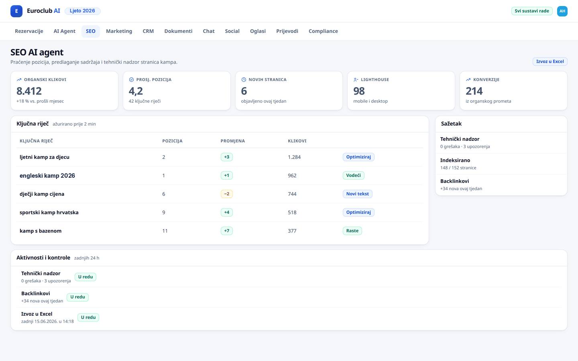Click the Raste tag for kamp s bazenom
The image size is (578, 361).
(352, 231)
